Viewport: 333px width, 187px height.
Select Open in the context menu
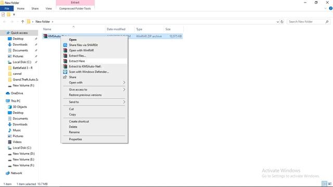(94, 39)
